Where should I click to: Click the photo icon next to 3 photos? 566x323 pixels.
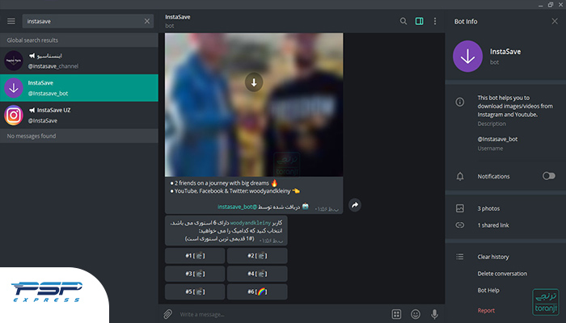pos(460,208)
